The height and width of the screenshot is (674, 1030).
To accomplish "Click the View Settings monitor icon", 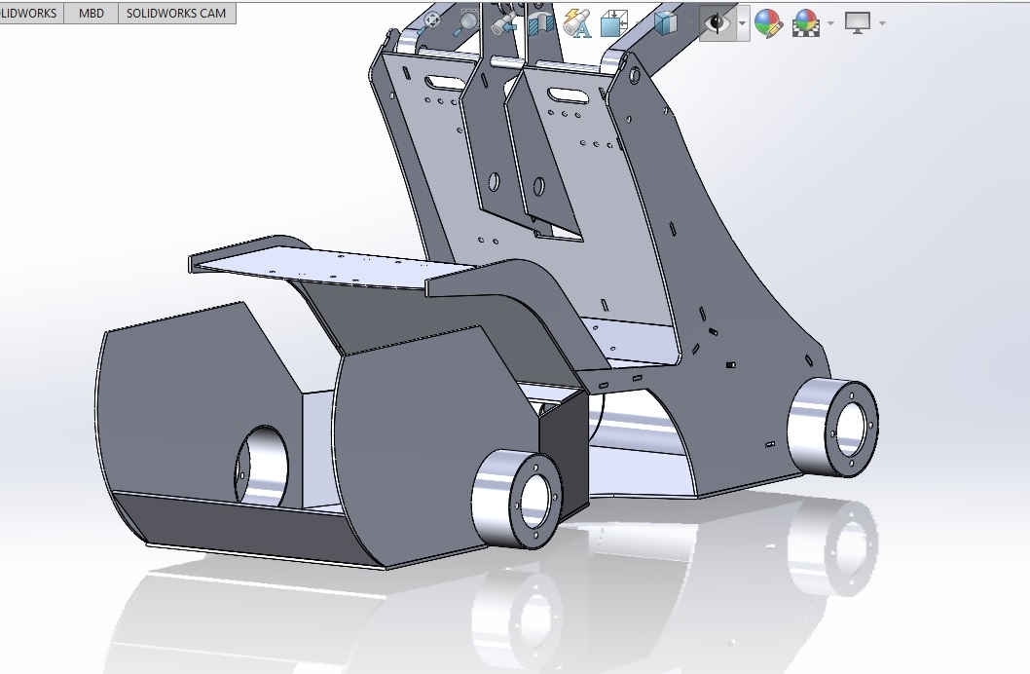I will (x=858, y=22).
